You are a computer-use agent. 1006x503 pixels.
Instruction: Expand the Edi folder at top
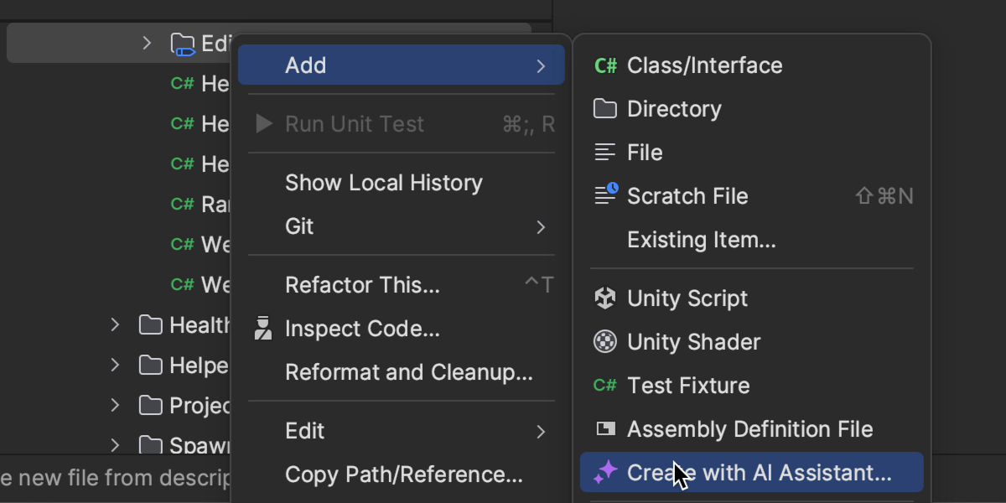pos(147,43)
